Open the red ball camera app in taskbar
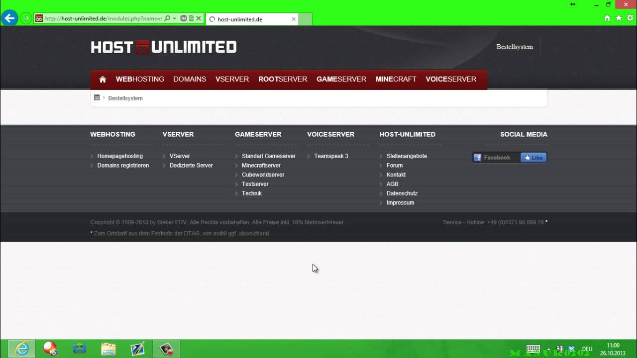637x358 pixels. 50,349
